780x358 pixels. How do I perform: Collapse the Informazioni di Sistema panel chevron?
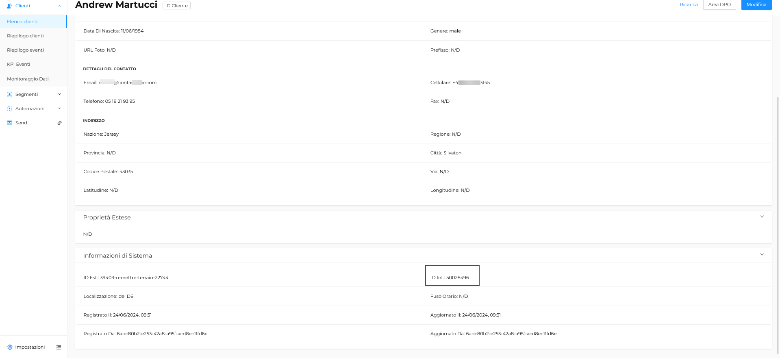point(762,254)
